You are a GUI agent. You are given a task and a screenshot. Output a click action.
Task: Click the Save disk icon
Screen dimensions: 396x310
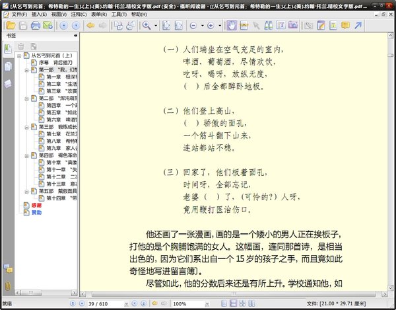(23, 26)
